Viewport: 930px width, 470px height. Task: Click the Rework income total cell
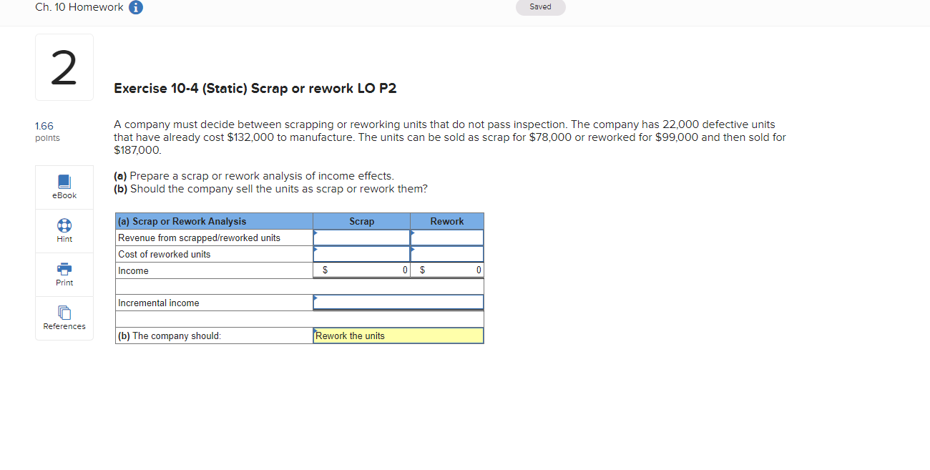(x=447, y=270)
